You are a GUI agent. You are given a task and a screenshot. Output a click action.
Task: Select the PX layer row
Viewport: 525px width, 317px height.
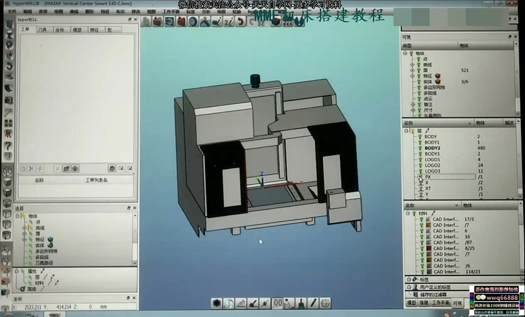point(428,177)
